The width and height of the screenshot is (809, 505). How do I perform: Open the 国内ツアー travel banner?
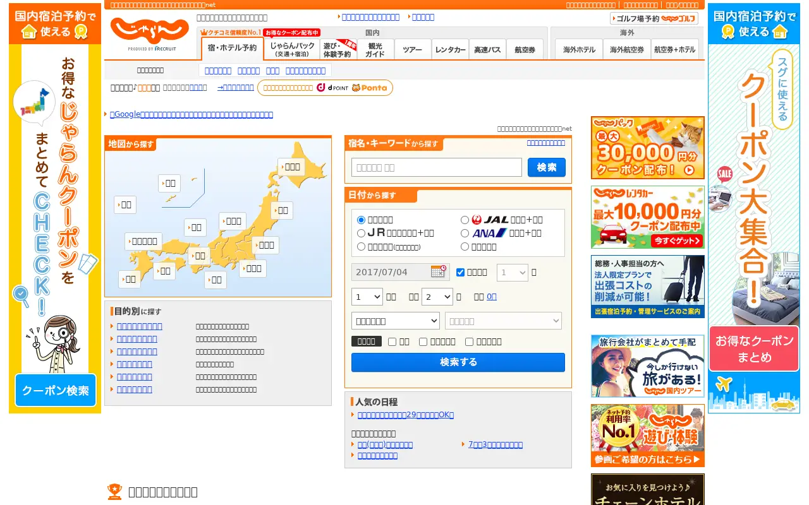click(x=648, y=366)
